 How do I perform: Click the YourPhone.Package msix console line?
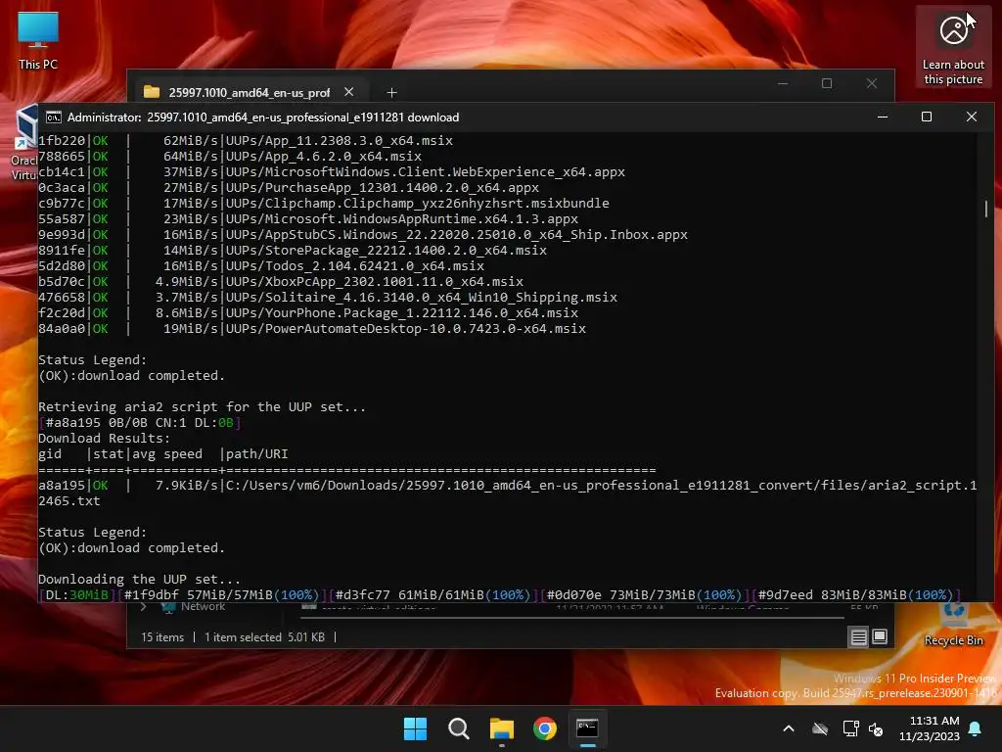click(x=308, y=312)
